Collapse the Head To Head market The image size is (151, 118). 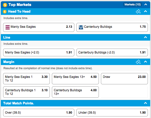(x=145, y=11)
